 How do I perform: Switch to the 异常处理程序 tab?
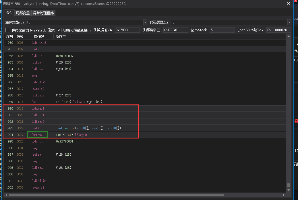43,13
